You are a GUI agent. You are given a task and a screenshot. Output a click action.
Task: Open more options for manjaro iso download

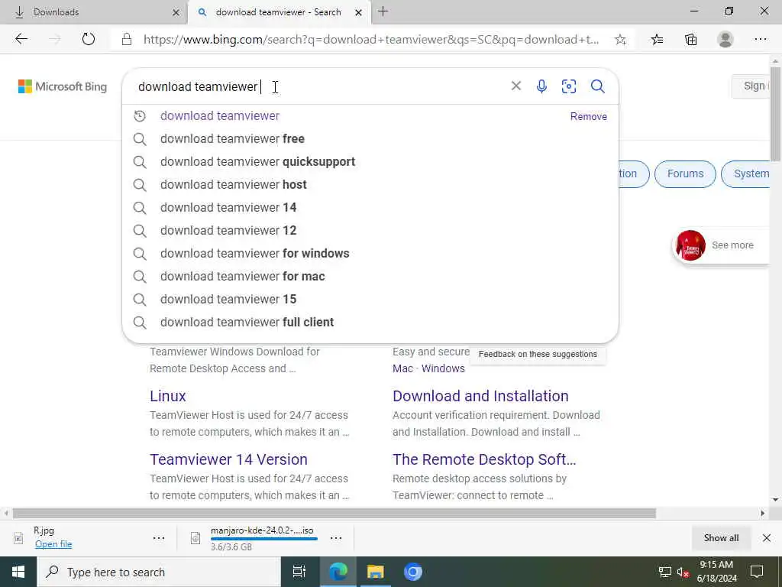(336, 538)
